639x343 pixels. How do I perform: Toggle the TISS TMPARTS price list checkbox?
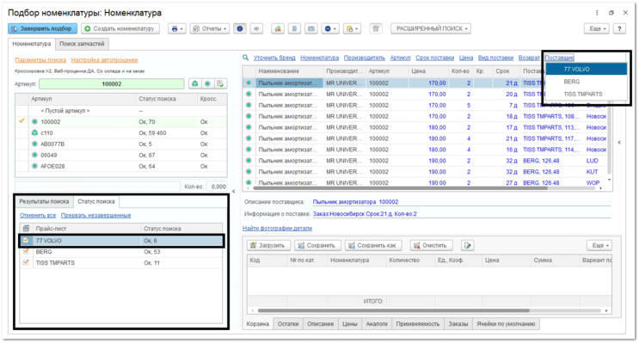(x=26, y=262)
